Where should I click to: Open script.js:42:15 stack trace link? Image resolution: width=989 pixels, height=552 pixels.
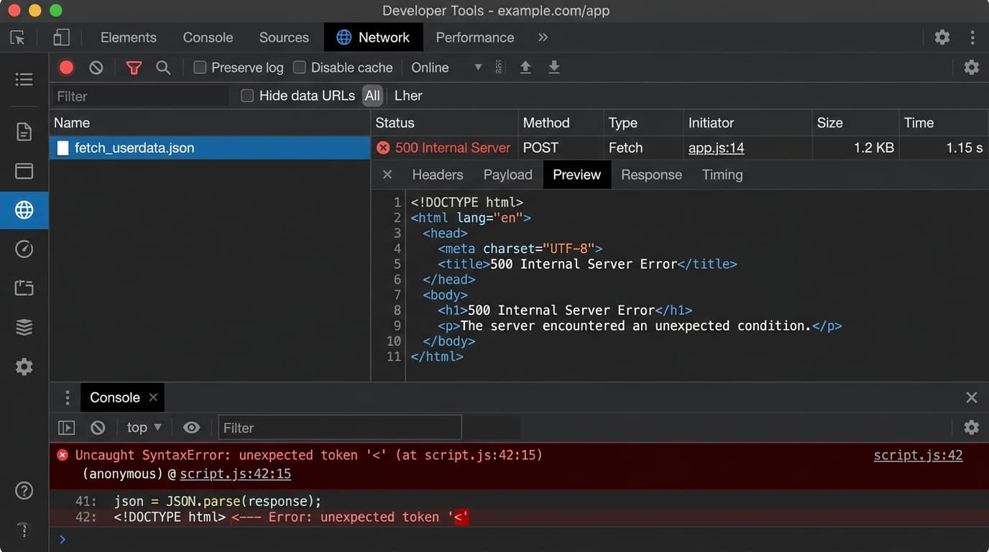(x=235, y=474)
